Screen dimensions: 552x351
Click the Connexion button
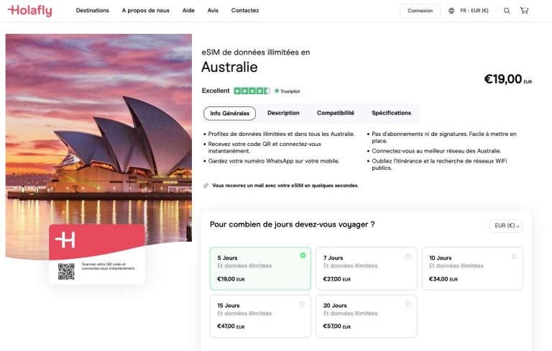[420, 11]
